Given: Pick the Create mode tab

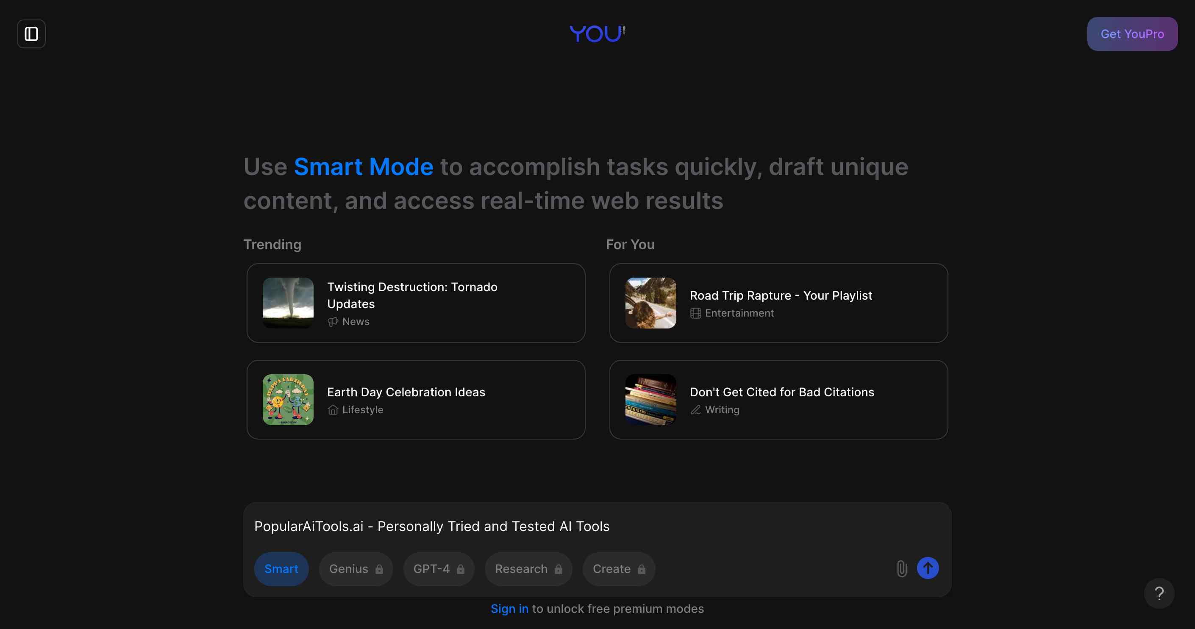Looking at the screenshot, I should pos(619,569).
